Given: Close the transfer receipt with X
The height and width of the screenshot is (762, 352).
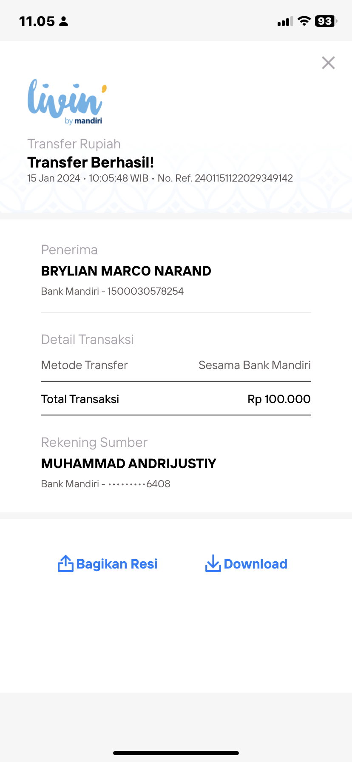Looking at the screenshot, I should [x=328, y=63].
